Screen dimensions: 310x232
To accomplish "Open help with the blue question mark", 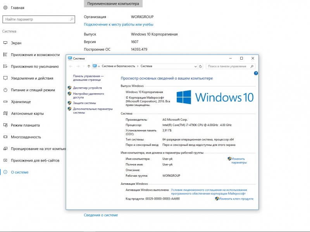I will point(256,73).
